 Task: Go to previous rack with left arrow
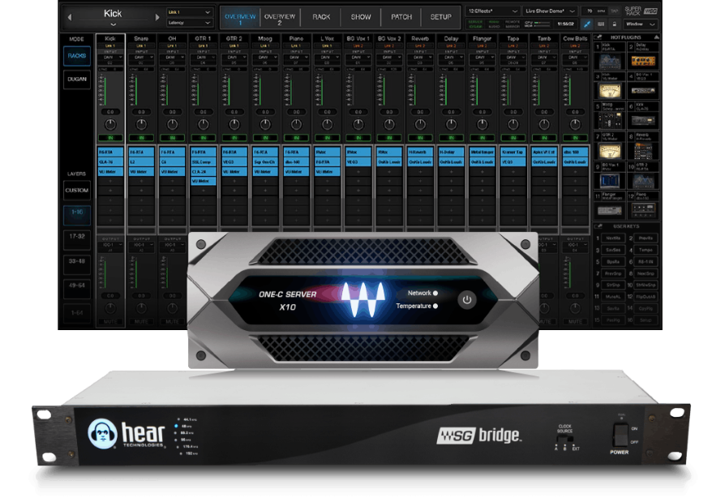pyautogui.click(x=70, y=17)
